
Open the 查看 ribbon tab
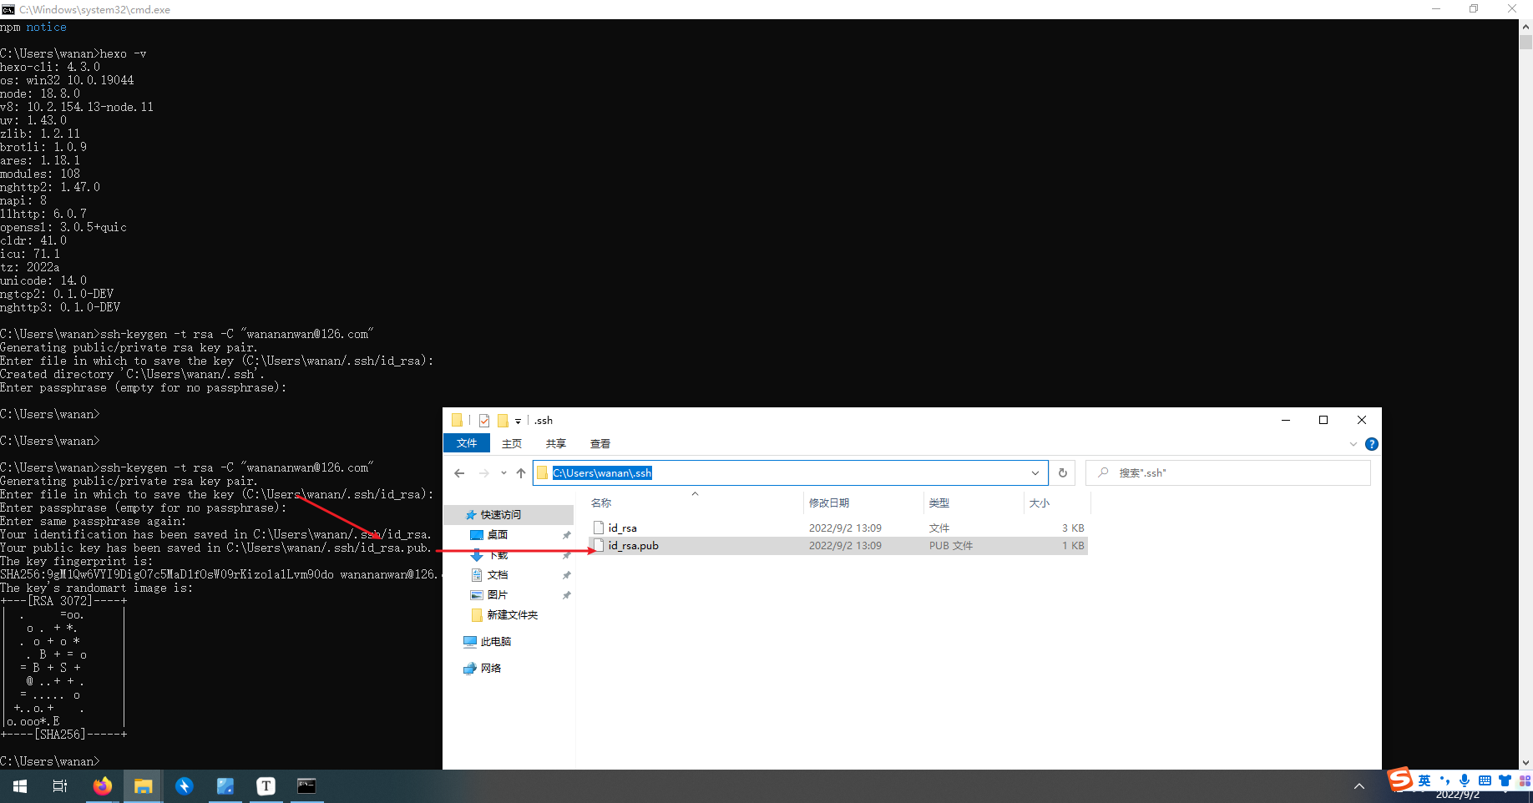[x=600, y=443]
